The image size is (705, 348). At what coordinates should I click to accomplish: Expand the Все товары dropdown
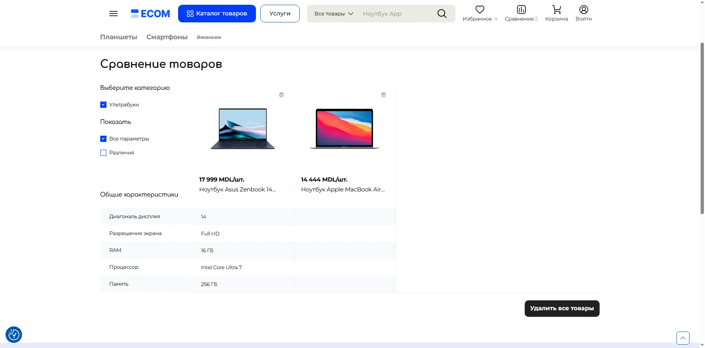click(334, 14)
